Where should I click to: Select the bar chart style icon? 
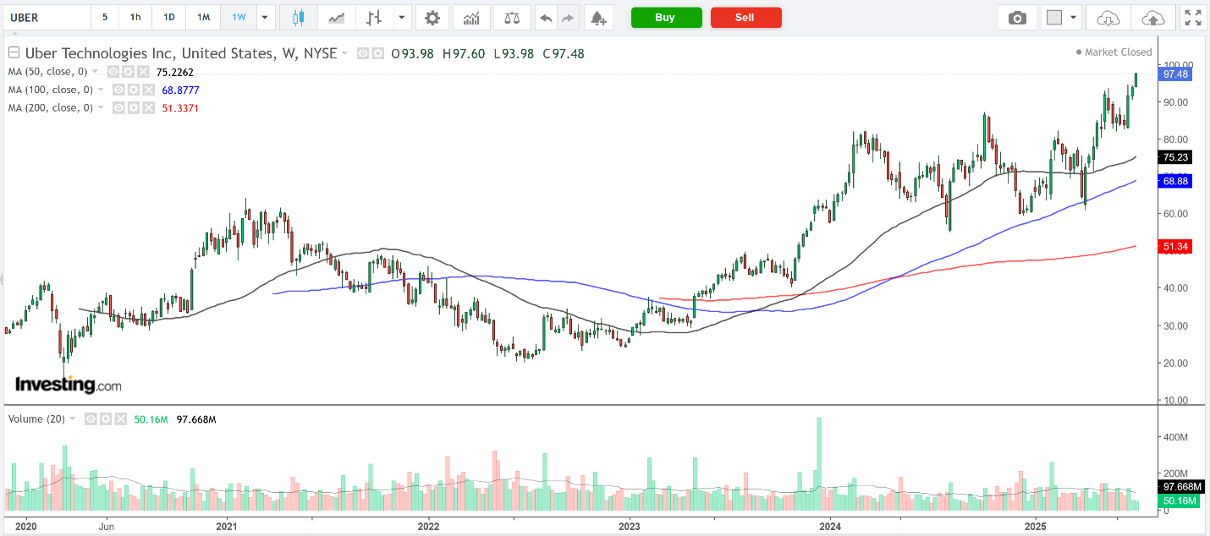(374, 17)
